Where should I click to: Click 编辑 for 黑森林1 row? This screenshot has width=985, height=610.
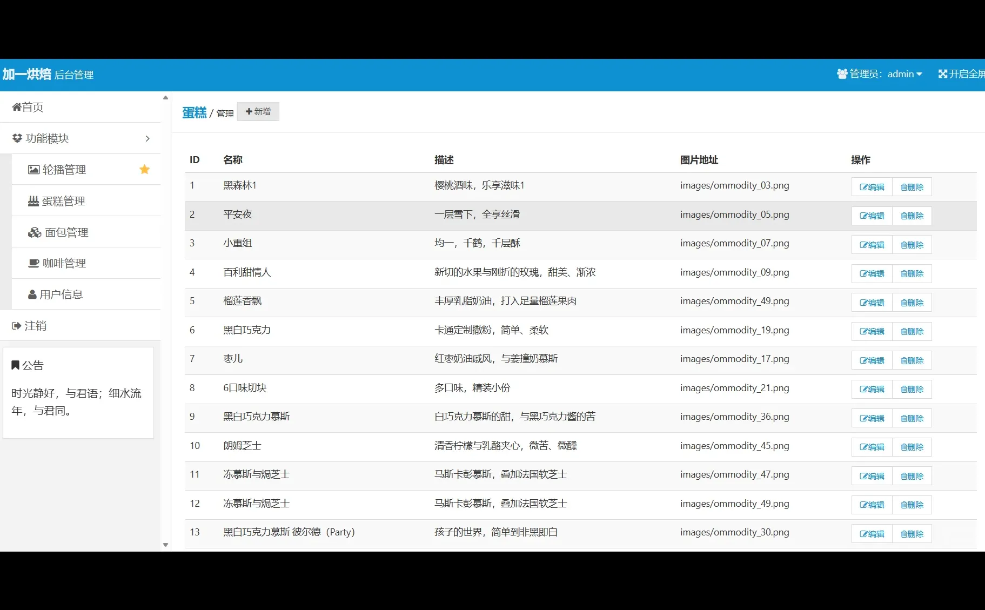point(871,186)
